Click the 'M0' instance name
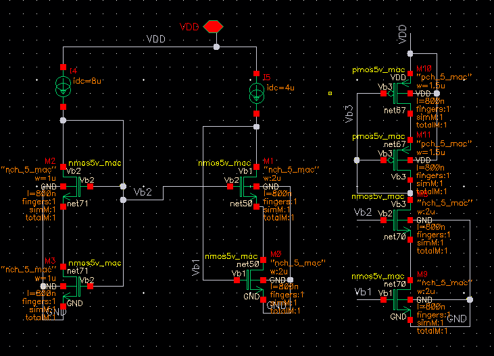Screen dimensions: 494x356 click(x=276, y=254)
